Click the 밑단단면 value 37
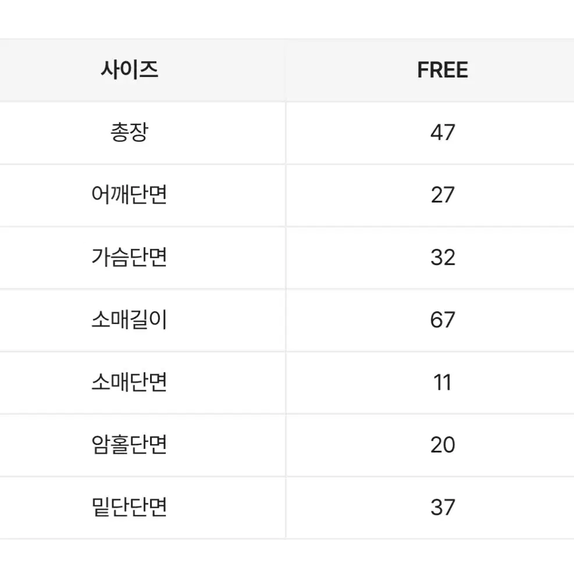The image size is (574, 574). click(443, 507)
